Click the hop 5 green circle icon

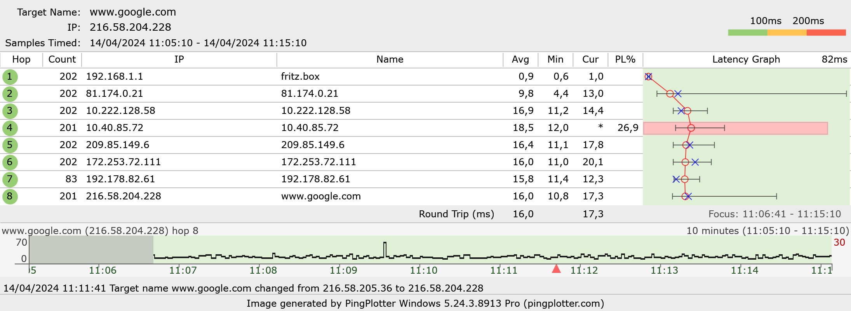pos(10,145)
